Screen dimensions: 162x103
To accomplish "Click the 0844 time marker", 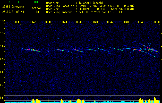I will [x=64, y=22].
